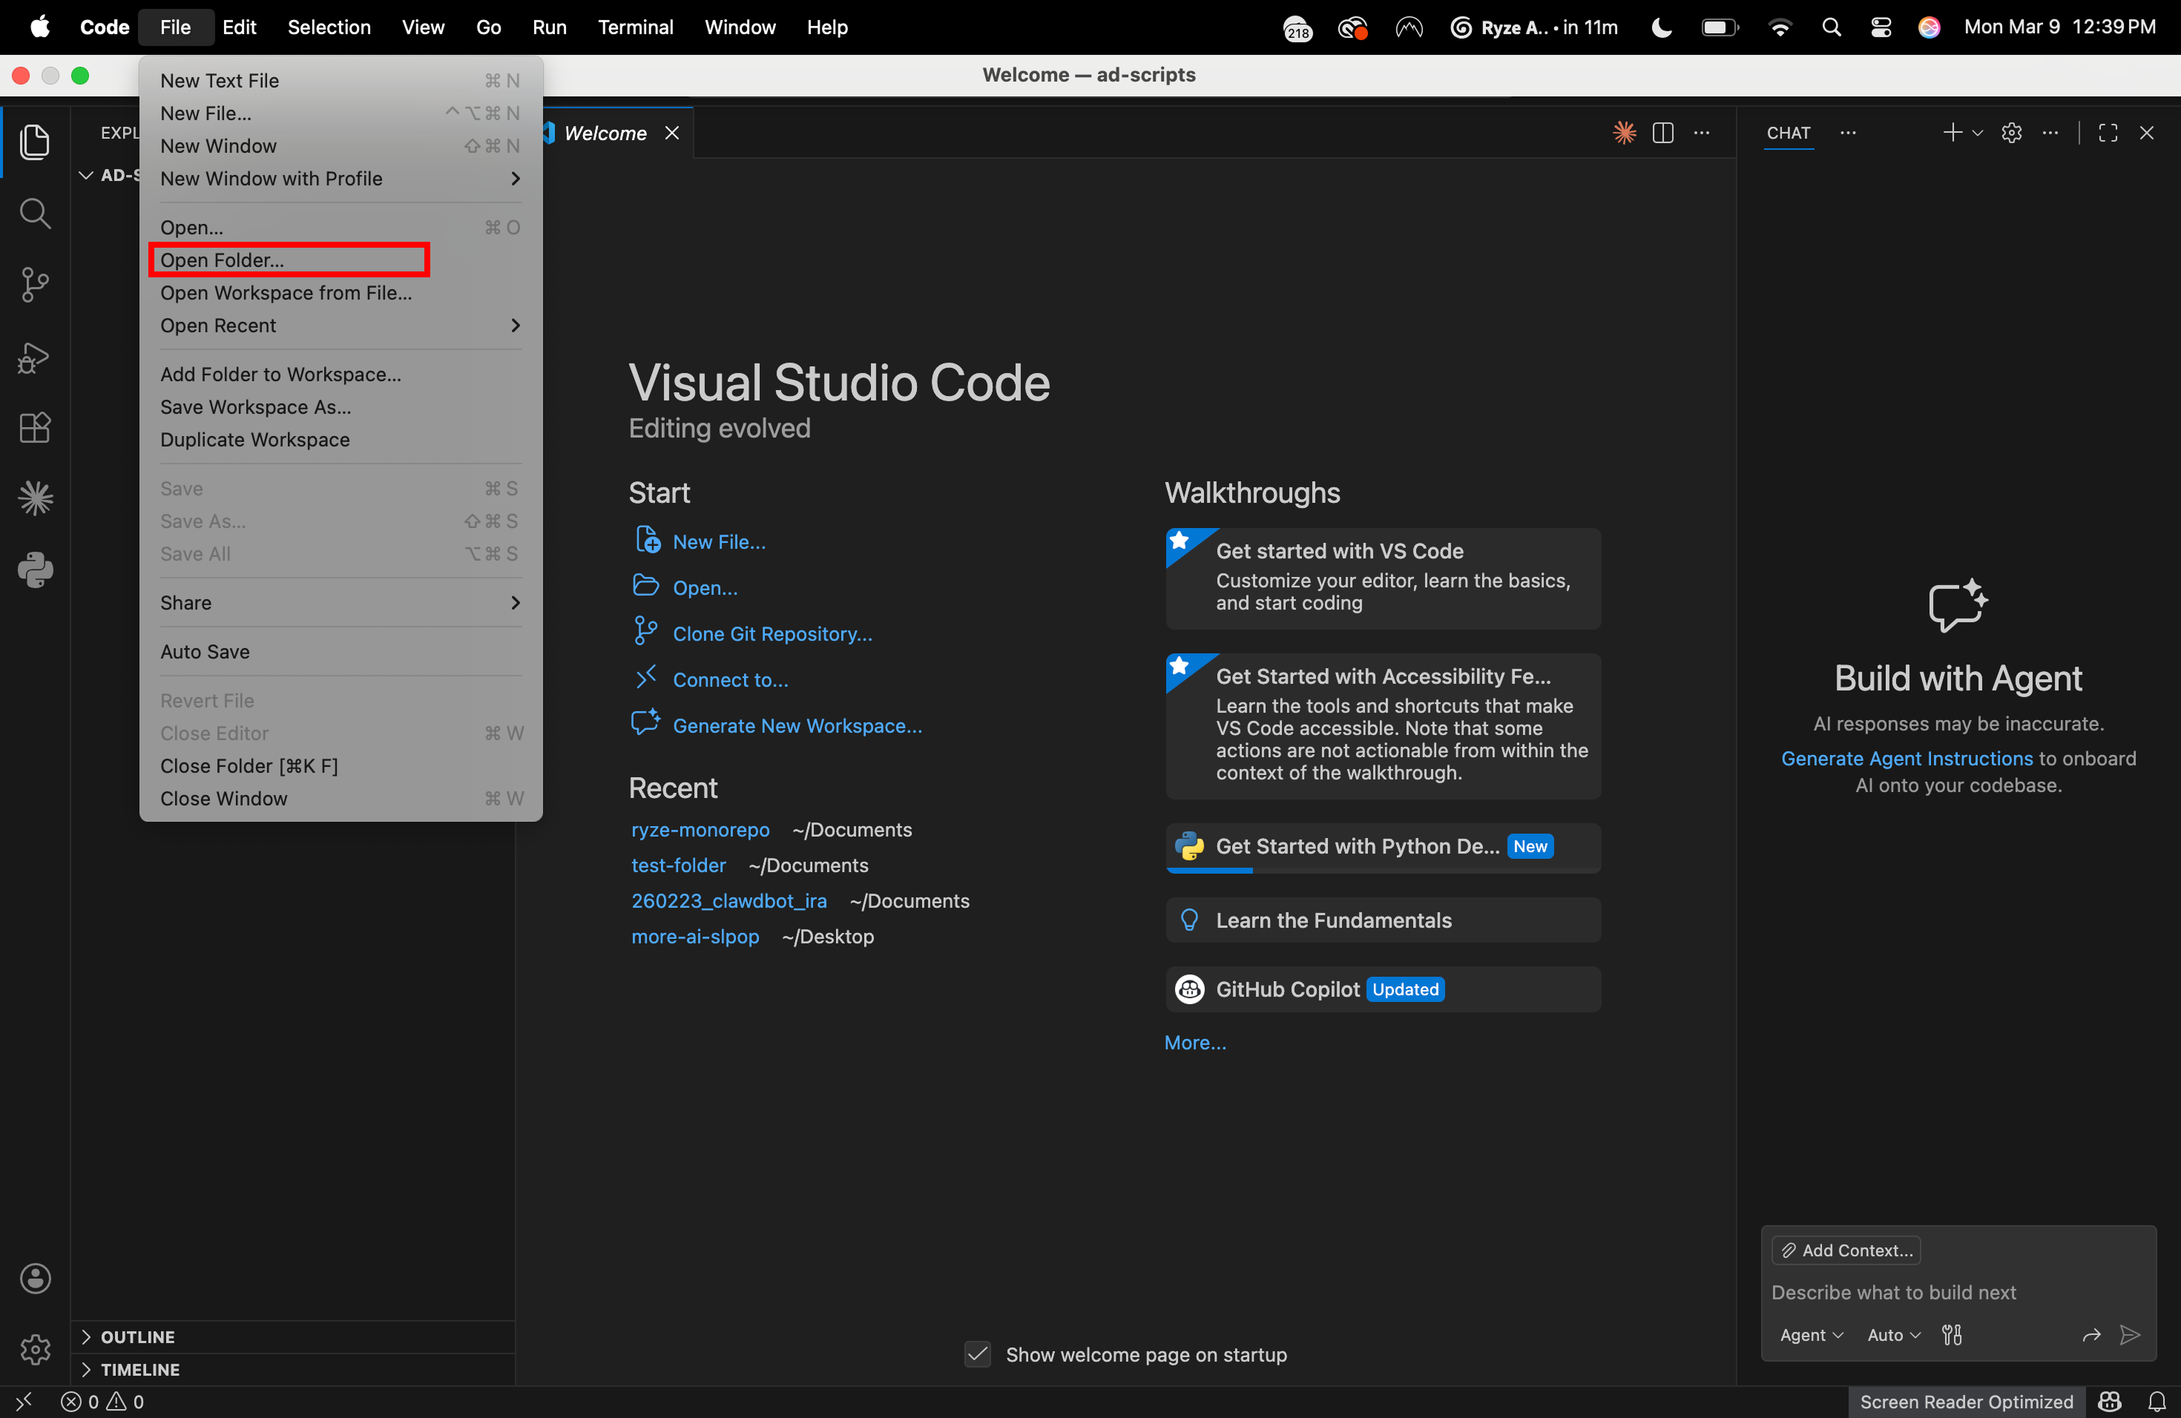Click Clone Git Repository link
Viewport: 2181px width, 1418px height.
pos(772,633)
